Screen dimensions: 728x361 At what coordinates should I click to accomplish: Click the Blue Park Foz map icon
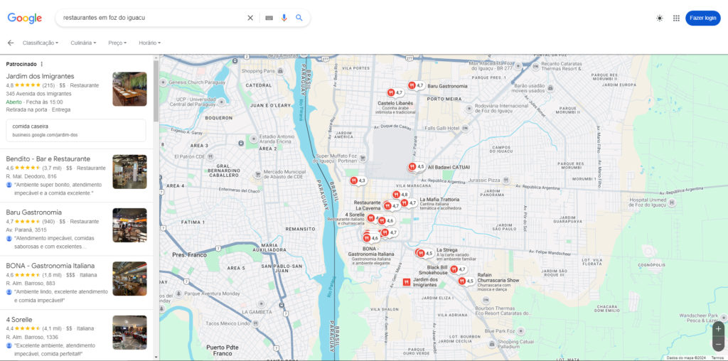(521, 331)
